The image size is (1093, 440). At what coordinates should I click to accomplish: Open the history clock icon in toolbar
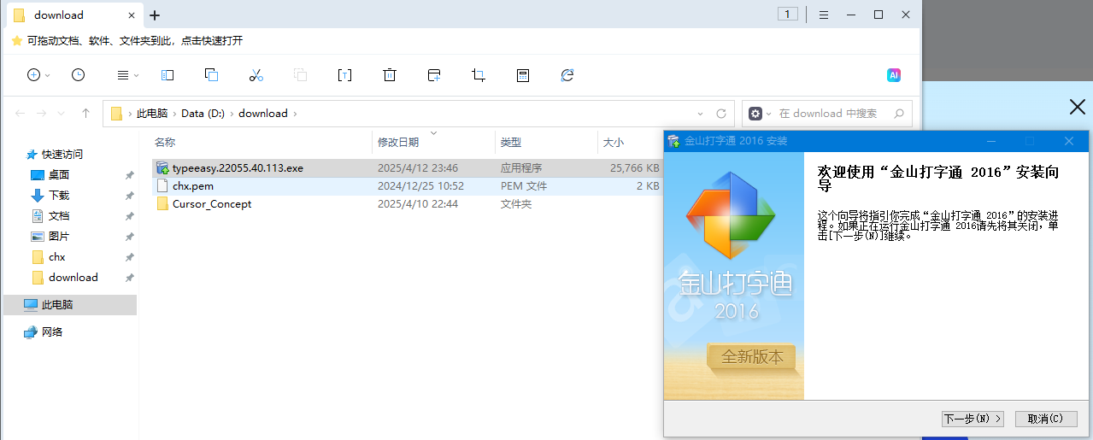click(78, 75)
